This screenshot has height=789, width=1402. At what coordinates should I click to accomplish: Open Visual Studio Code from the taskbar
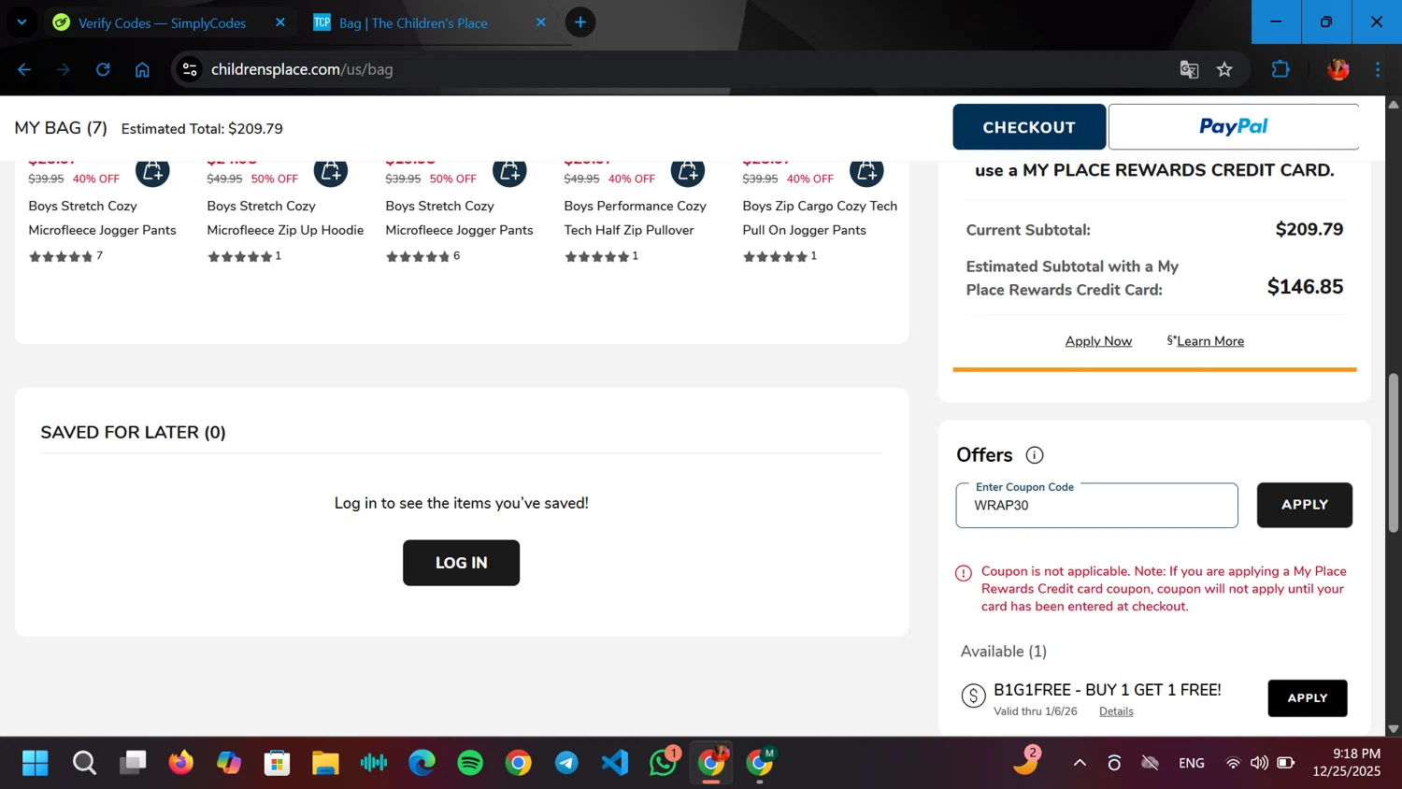coord(615,763)
